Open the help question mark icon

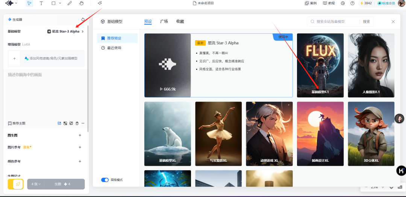tap(352, 3)
